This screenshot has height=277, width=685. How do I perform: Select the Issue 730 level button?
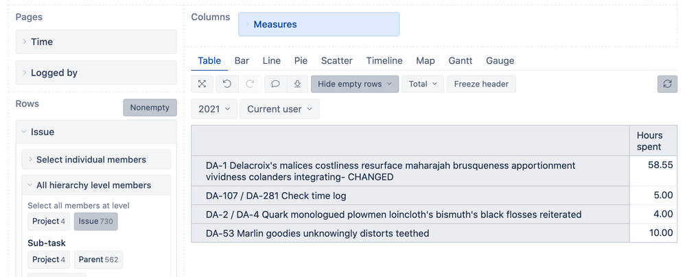[95, 221]
